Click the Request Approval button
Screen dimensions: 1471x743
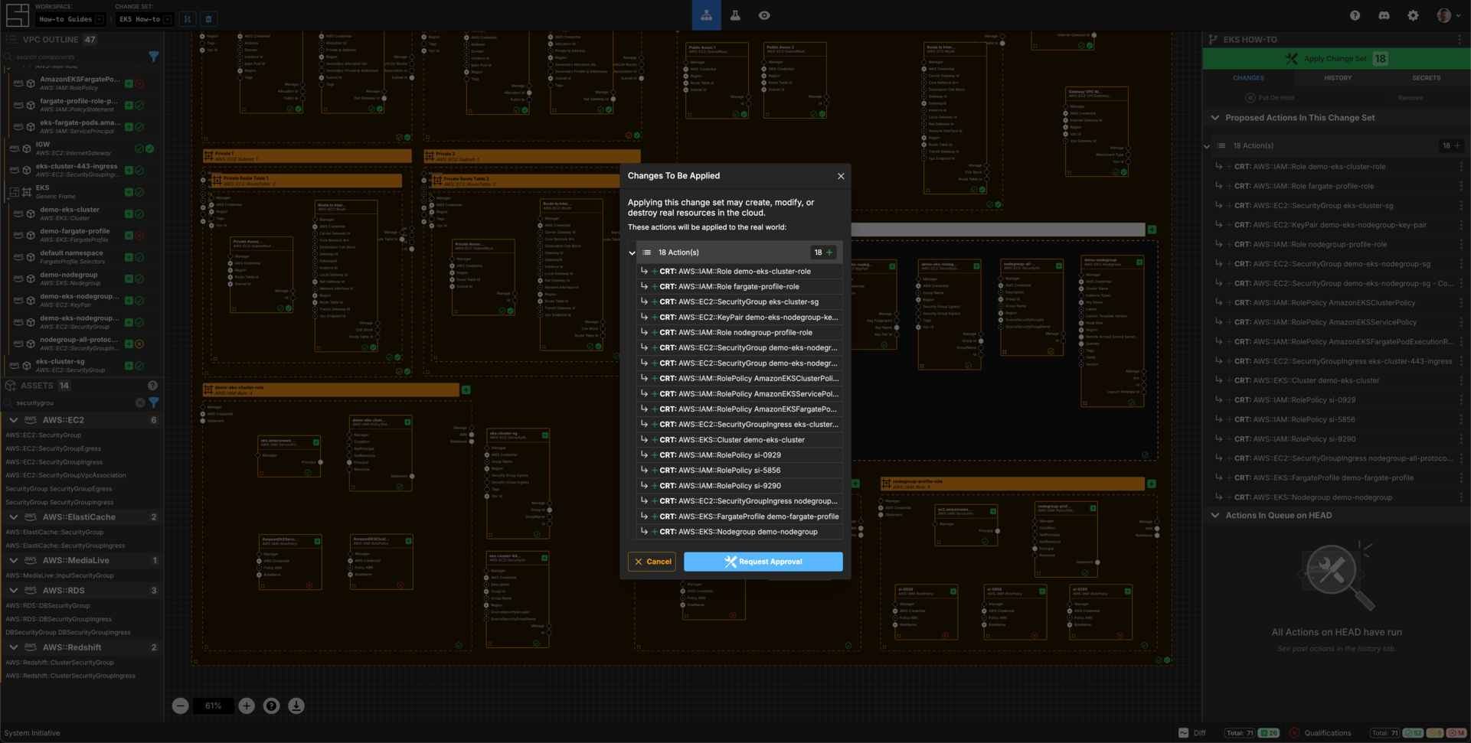763,562
